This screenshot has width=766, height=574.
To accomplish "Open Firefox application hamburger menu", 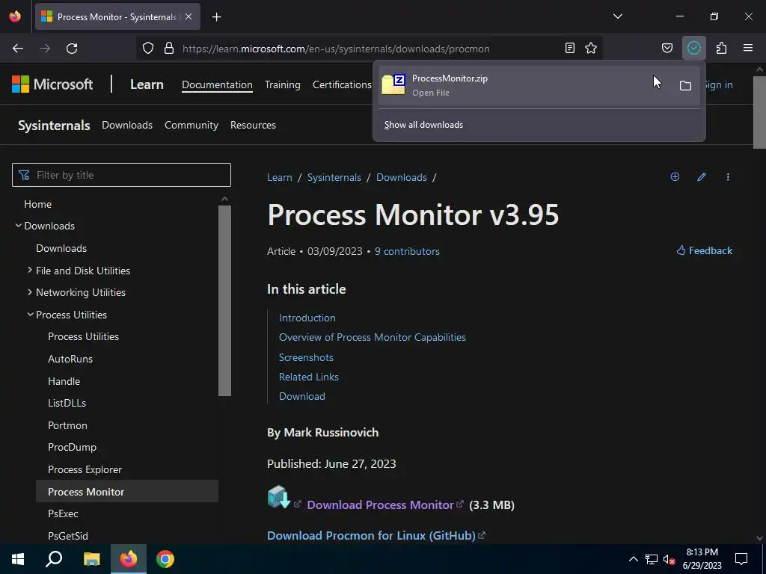I will tap(748, 48).
